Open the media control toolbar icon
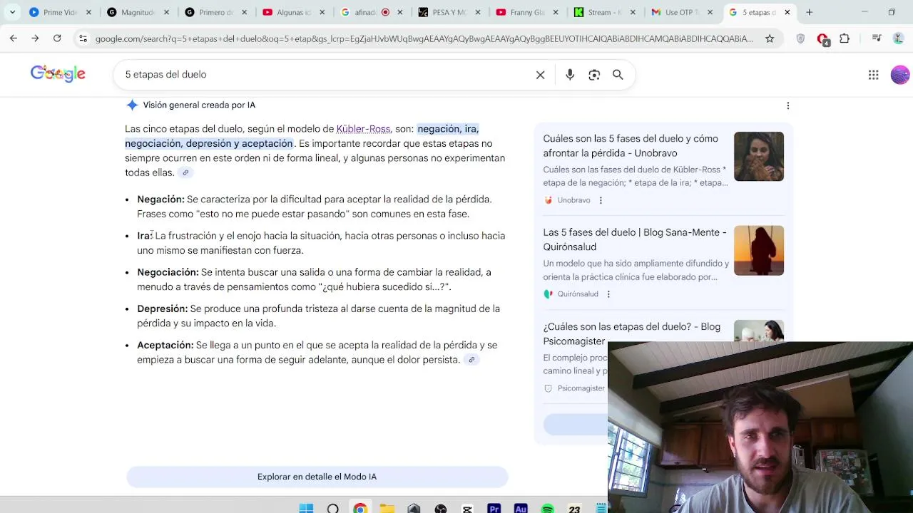The width and height of the screenshot is (913, 513). (877, 38)
